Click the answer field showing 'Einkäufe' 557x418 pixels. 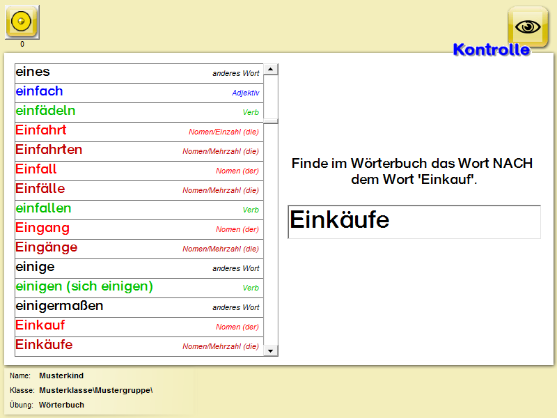coord(414,222)
